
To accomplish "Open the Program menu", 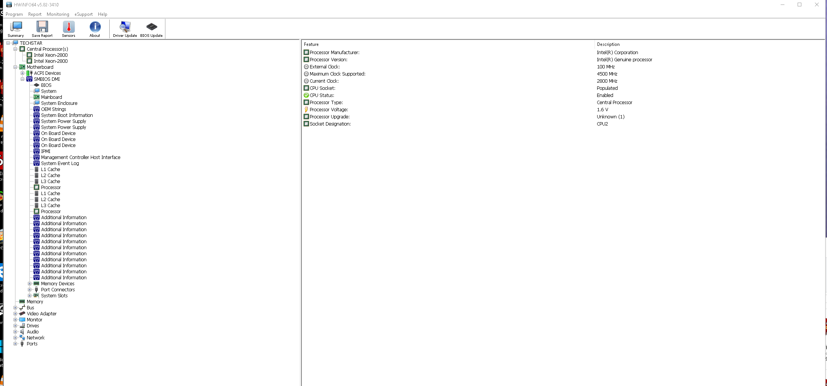I will tap(14, 14).
